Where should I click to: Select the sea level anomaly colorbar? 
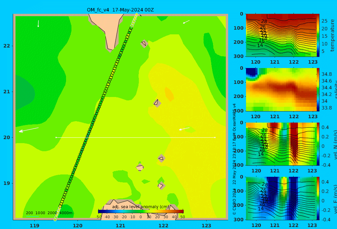click(141, 211)
